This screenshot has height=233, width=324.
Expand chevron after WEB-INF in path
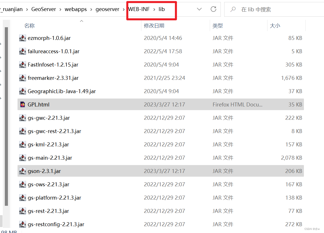(x=154, y=9)
